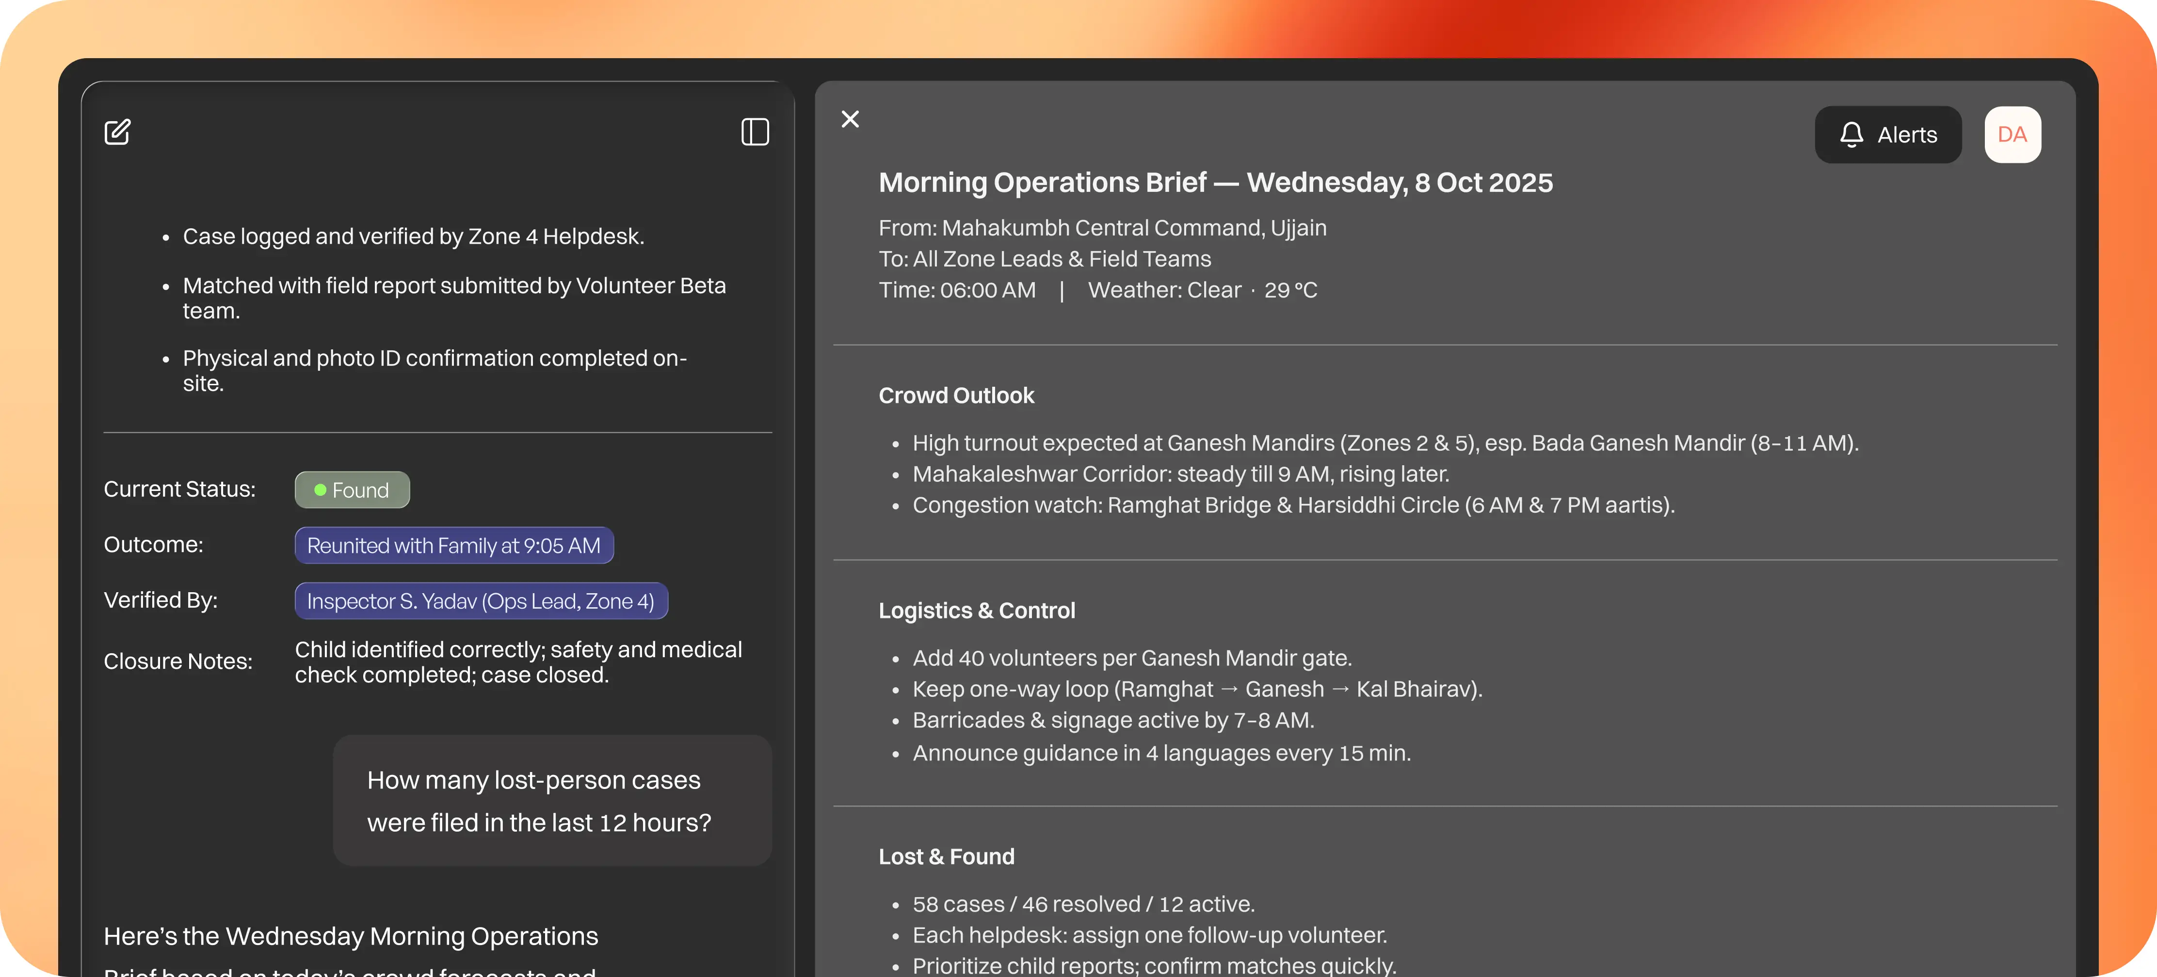The width and height of the screenshot is (2157, 977).
Task: Click 'Case logged and verified by Zone 4 Helpdesk'
Action: click(414, 236)
